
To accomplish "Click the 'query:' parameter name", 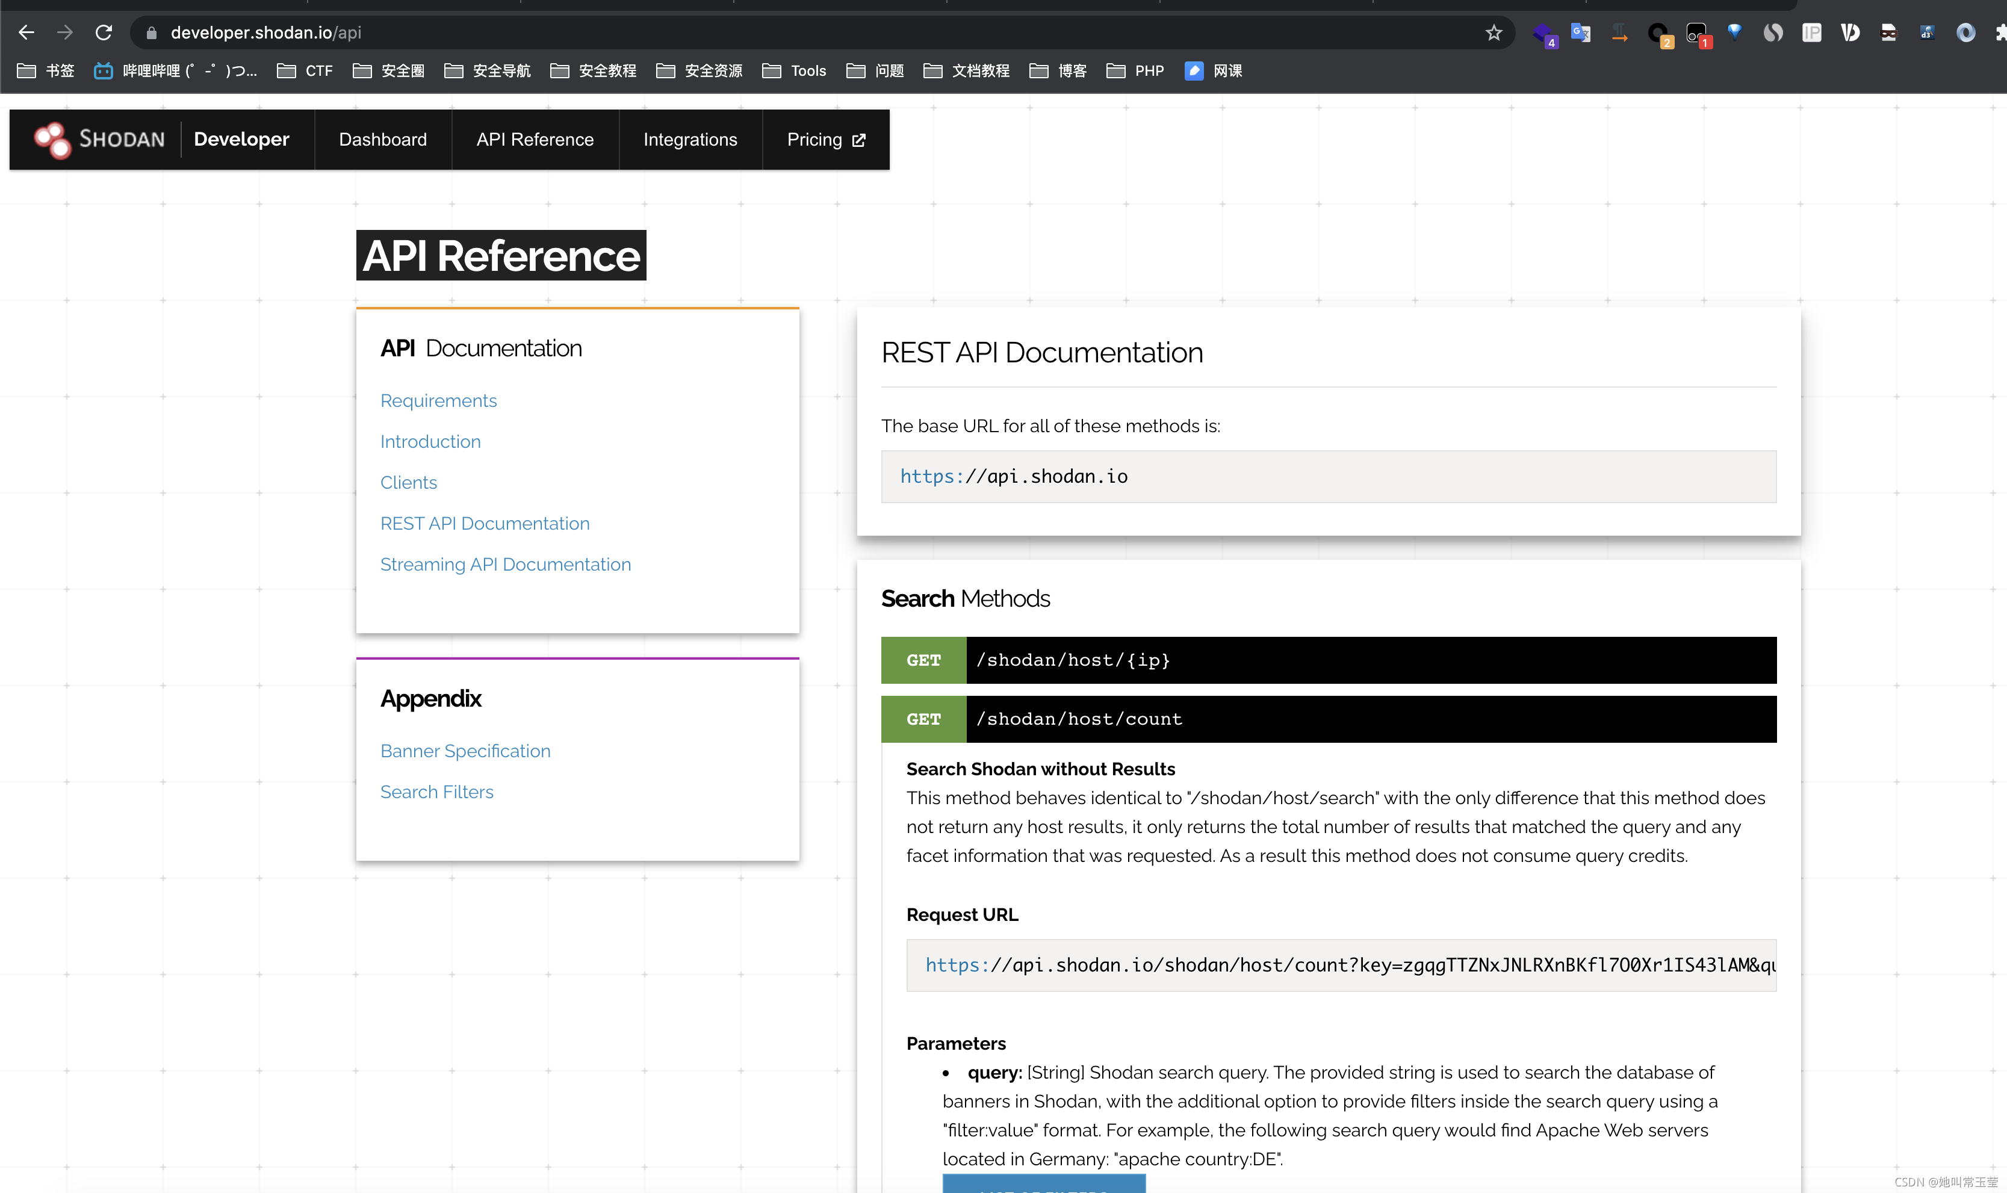I will pos(995,1073).
